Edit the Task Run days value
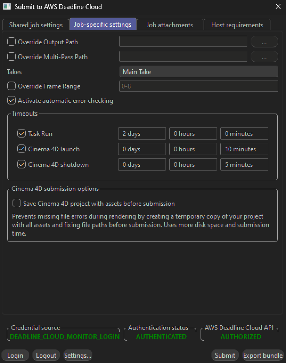 point(142,133)
